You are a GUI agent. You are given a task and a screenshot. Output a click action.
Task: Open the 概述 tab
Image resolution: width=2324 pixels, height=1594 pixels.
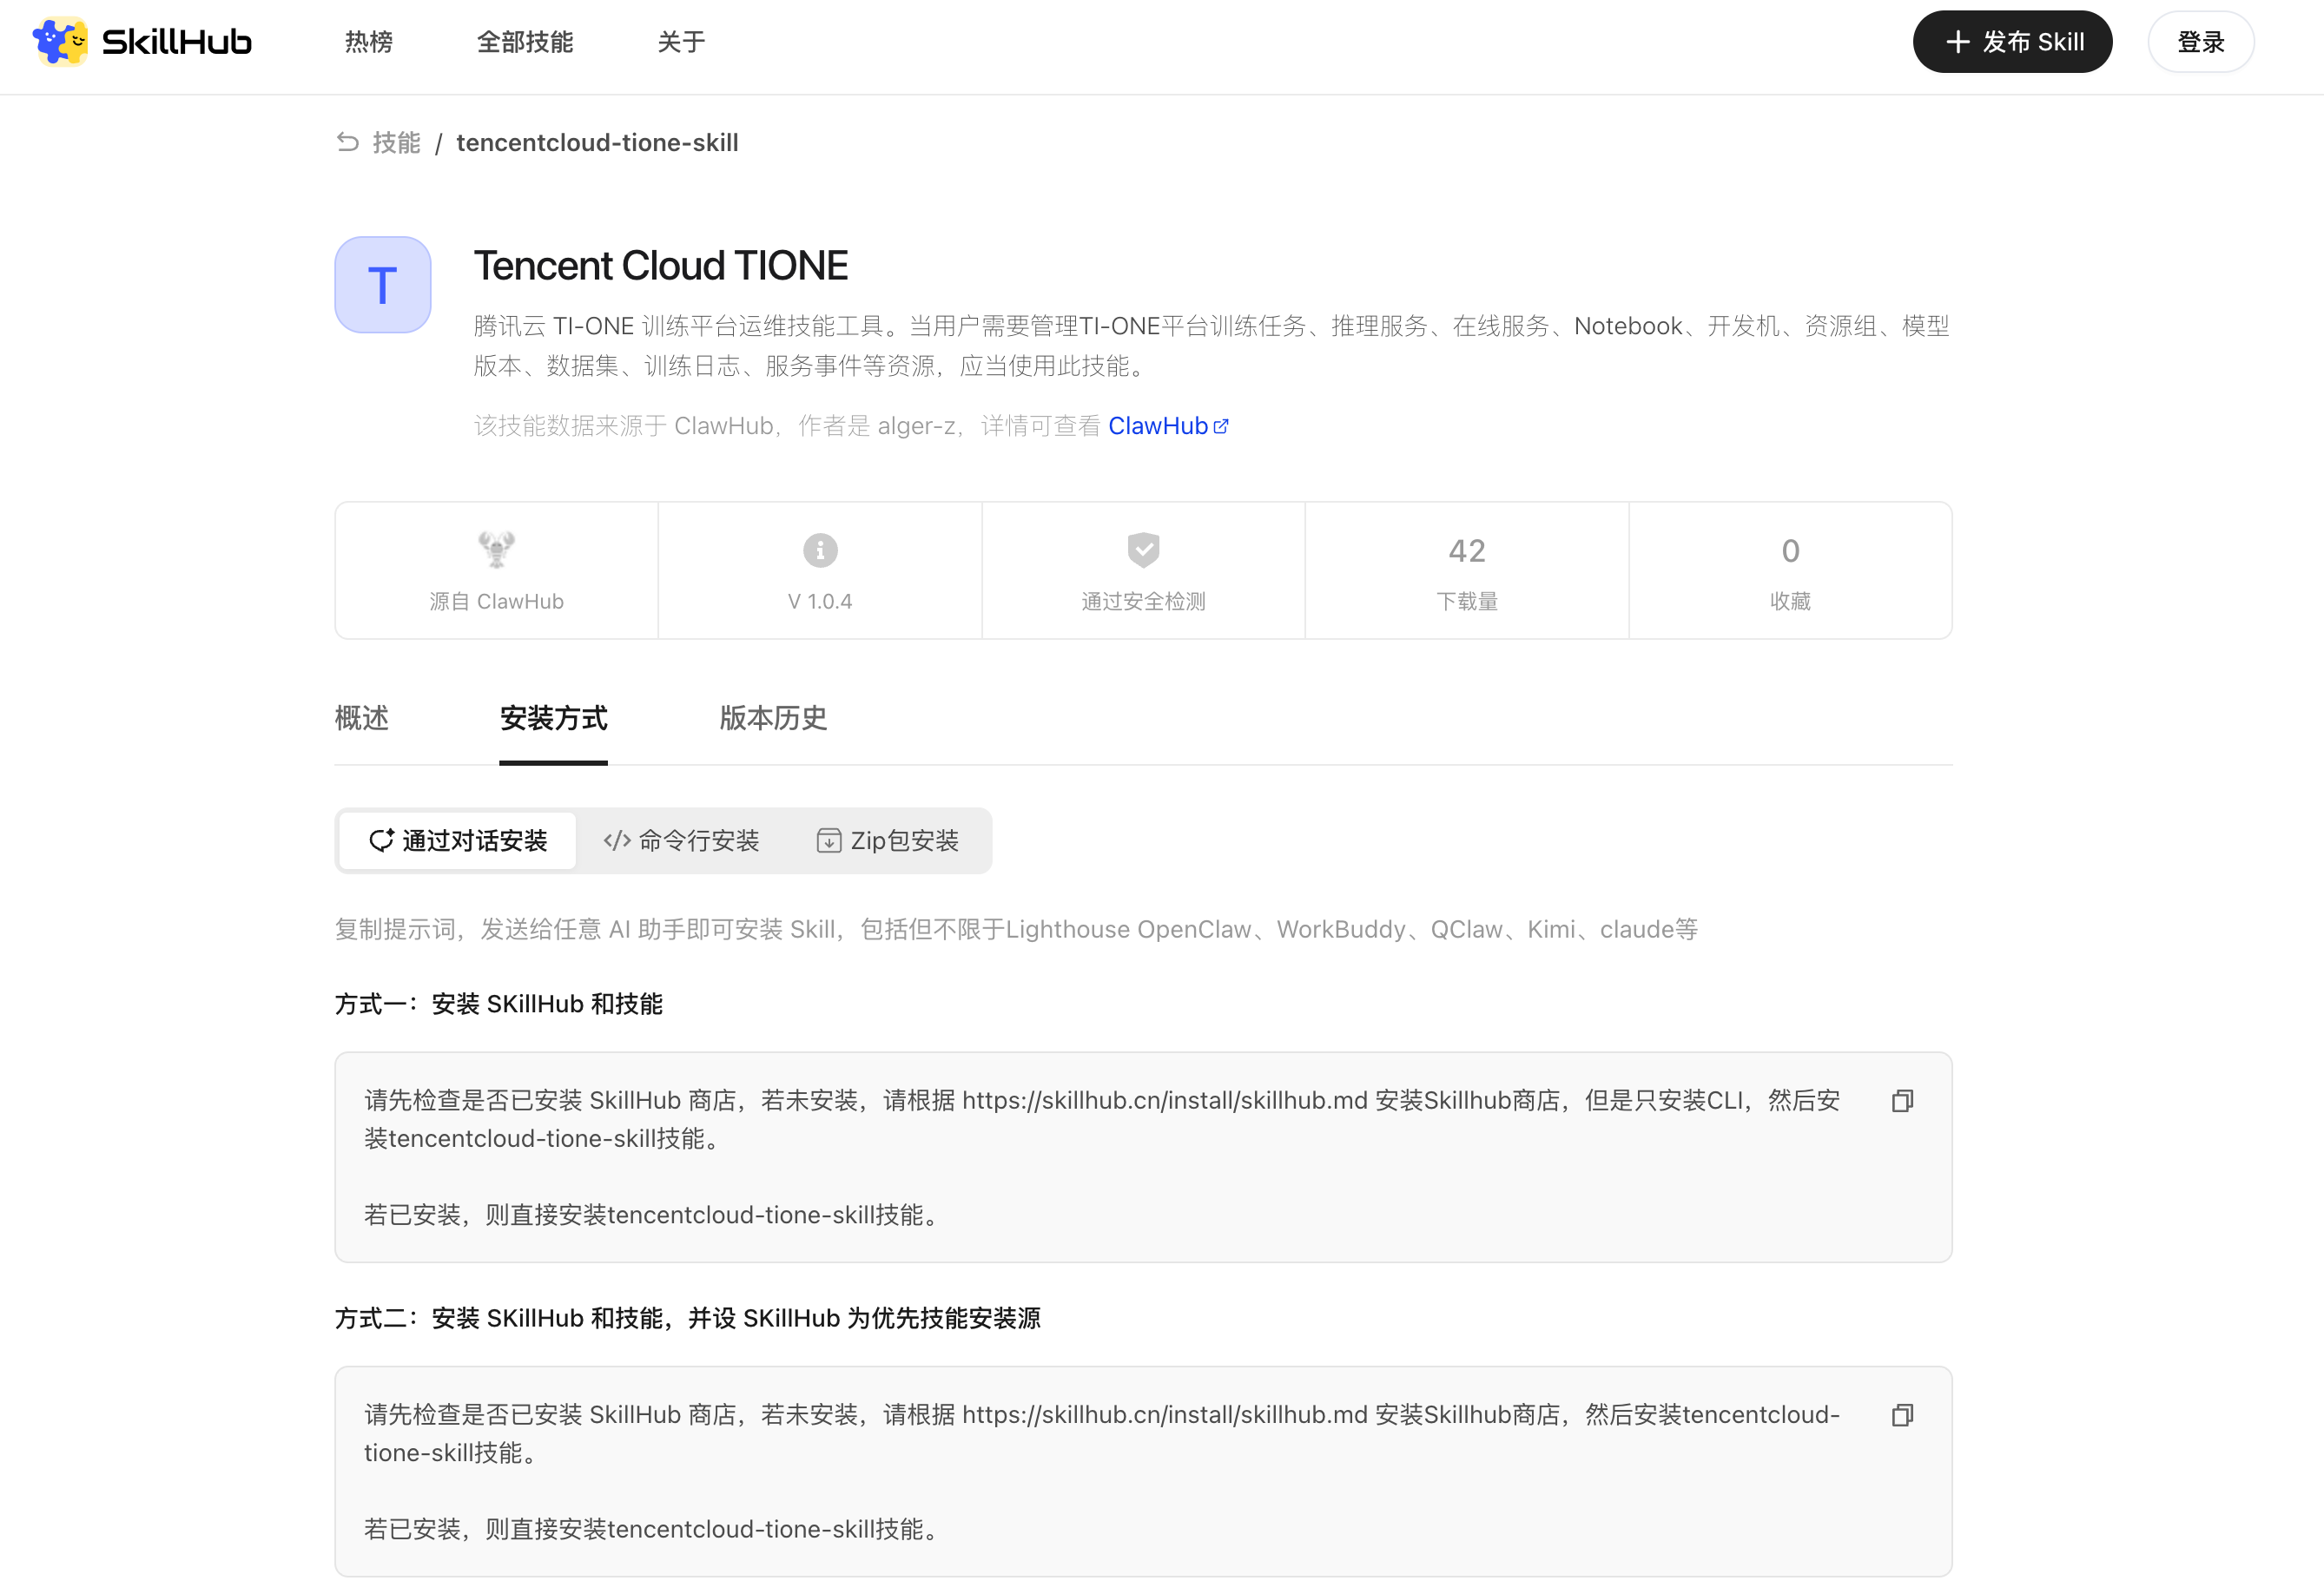point(361,718)
